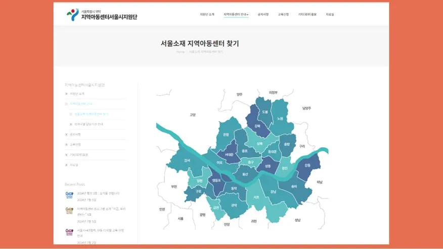Select 노원 district on the map
This screenshot has height=249, width=443.
pos(280,118)
